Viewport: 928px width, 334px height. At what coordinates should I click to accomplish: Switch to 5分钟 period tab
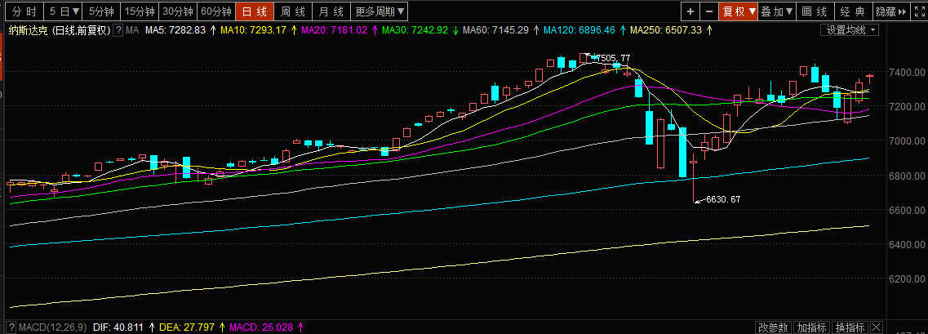click(x=101, y=11)
